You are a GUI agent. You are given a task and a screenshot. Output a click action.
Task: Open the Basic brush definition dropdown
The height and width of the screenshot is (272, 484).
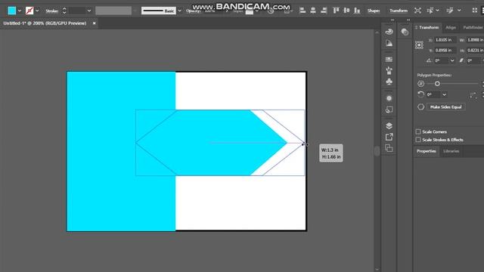pos(180,11)
